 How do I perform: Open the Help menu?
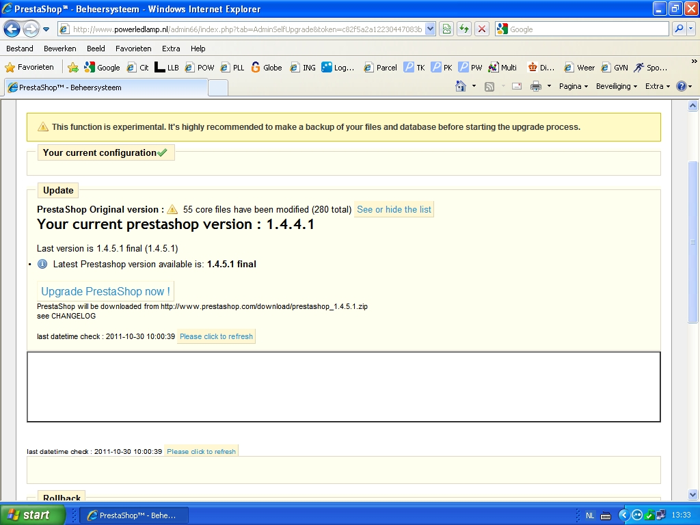[198, 49]
